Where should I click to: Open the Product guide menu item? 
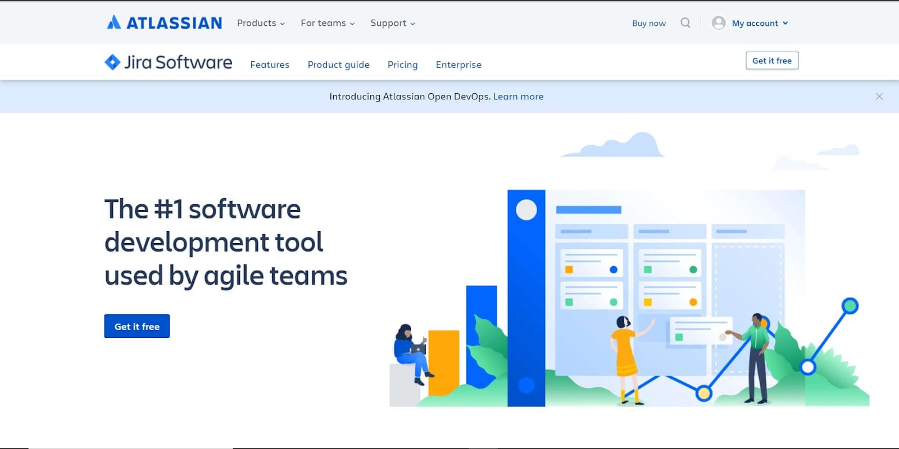(338, 65)
